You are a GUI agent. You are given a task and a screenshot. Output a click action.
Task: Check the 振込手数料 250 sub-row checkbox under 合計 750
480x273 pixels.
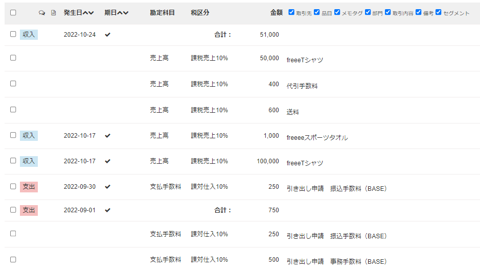click(13, 234)
